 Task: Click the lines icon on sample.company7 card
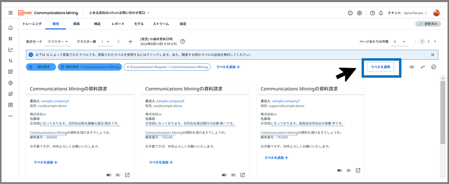(349, 170)
